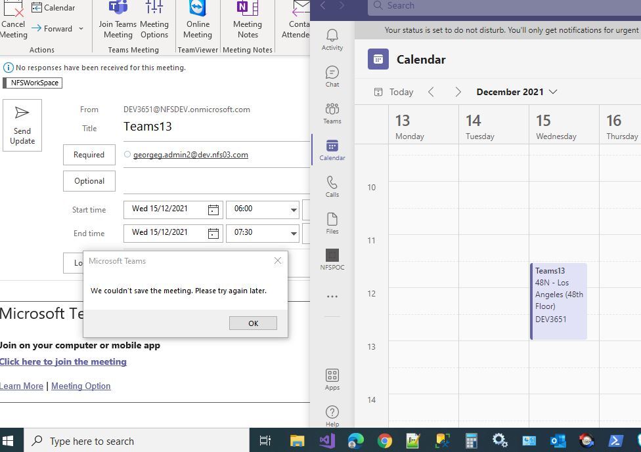This screenshot has height=452, width=641.
Task: Go to next week in Teams calendar
Action: click(x=458, y=92)
